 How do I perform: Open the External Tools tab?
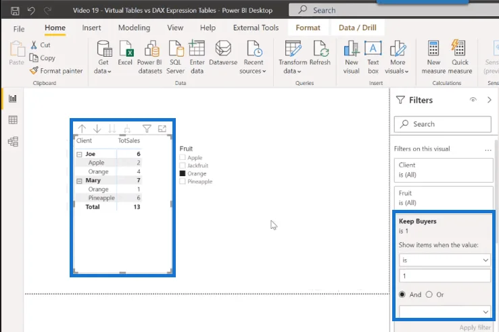tap(256, 28)
